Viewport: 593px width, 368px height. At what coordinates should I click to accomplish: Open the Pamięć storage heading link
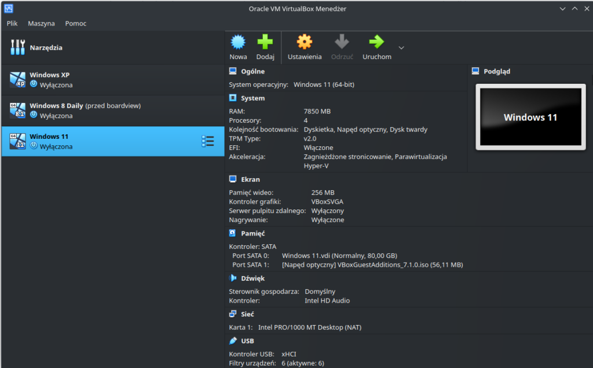coord(253,234)
